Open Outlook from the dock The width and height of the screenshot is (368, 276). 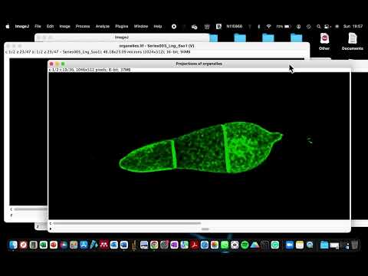point(114,245)
